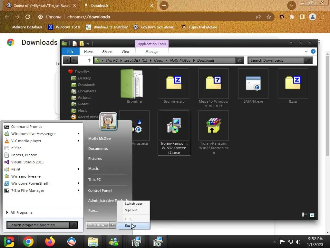Open Chrome extensions puzzle icon

coord(292,17)
